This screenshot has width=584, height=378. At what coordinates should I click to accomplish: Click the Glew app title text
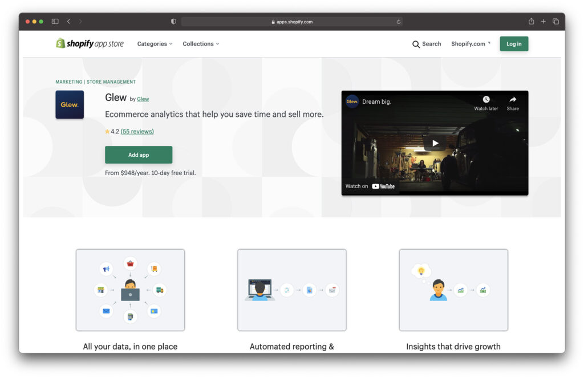[x=116, y=97]
